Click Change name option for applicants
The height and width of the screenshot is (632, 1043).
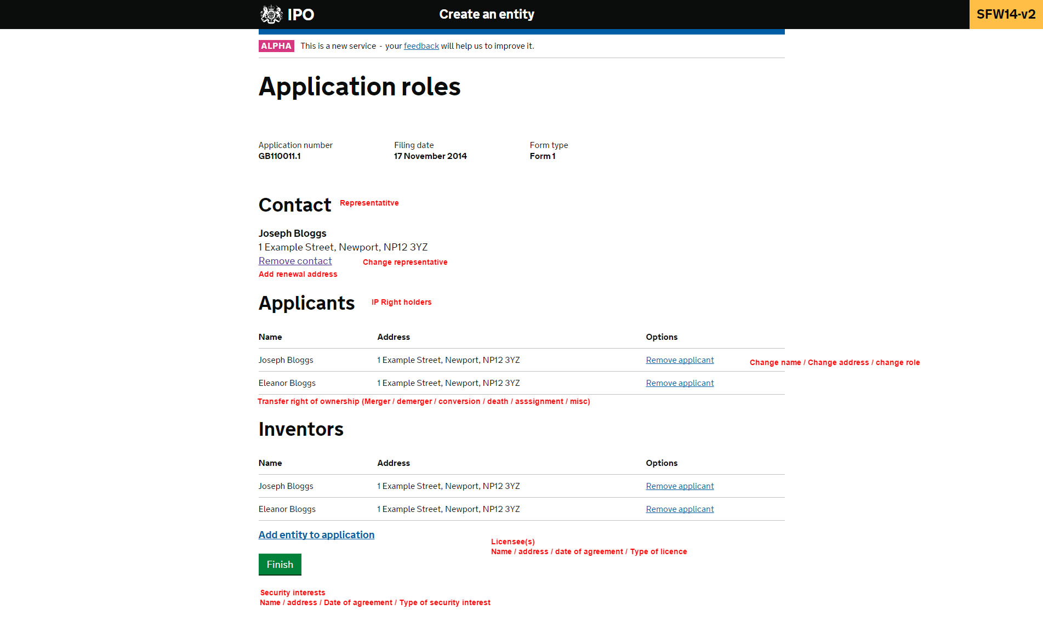click(774, 362)
